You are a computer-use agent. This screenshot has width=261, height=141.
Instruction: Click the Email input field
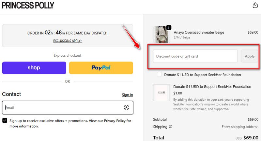click(62, 107)
